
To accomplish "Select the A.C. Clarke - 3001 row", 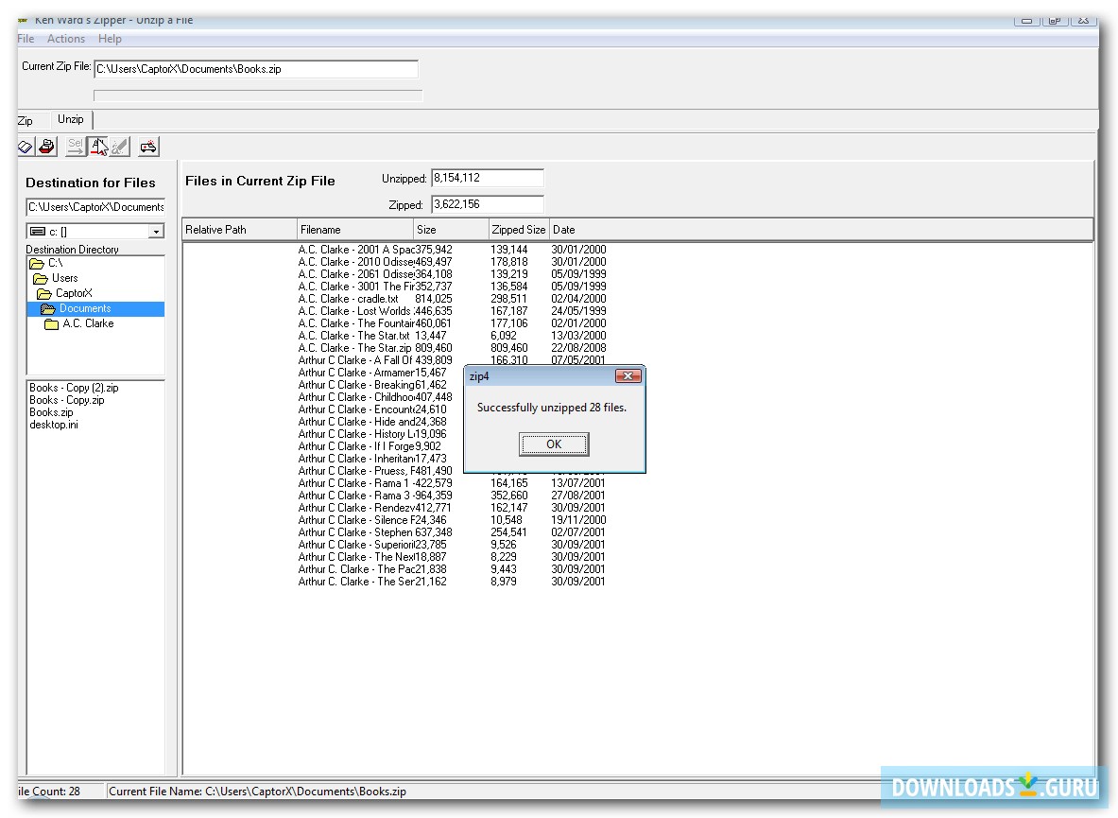I will pos(452,287).
